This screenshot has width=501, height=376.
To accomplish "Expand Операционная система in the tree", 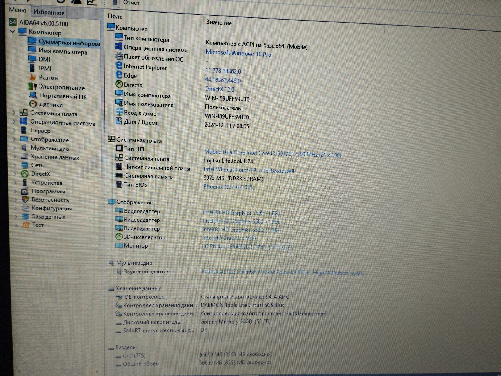I will click(14, 121).
